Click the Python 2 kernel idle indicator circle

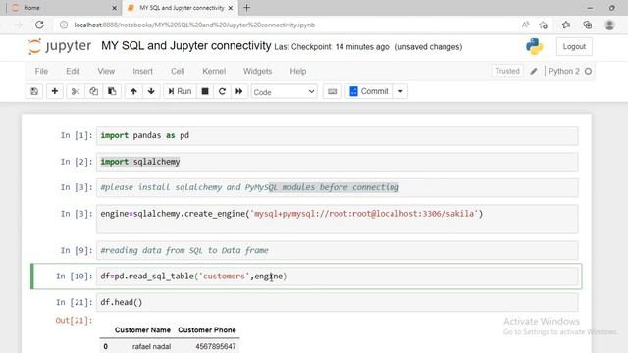click(588, 72)
